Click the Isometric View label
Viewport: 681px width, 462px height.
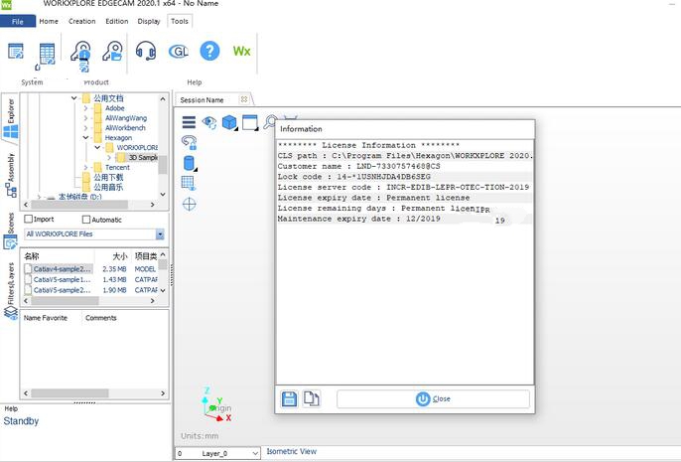click(292, 452)
